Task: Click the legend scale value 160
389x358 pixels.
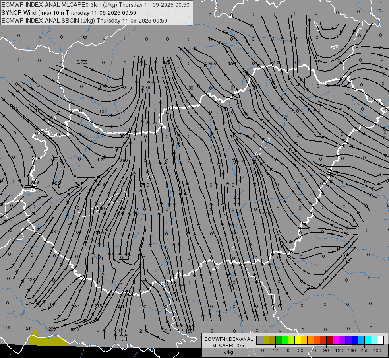Action: click(352, 350)
